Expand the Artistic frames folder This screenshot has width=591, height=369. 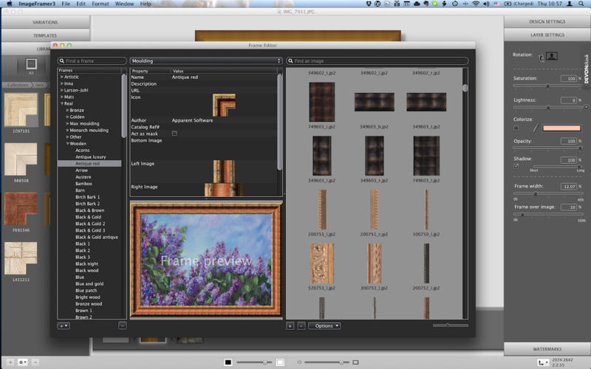tap(62, 77)
